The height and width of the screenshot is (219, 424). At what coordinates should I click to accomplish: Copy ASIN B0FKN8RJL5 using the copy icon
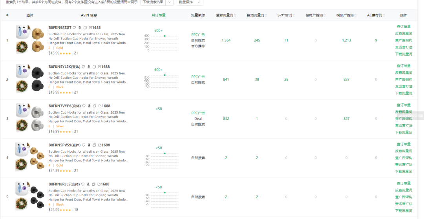[93, 184]
